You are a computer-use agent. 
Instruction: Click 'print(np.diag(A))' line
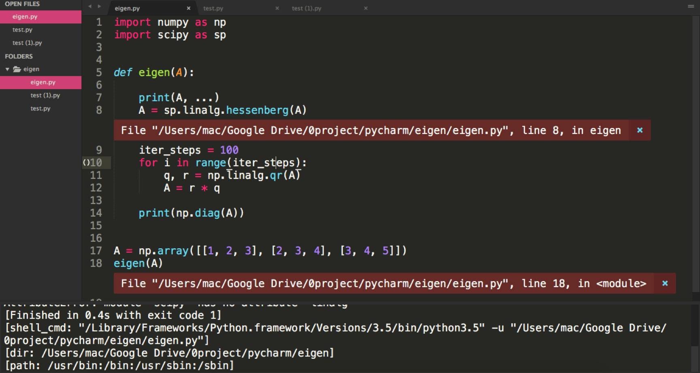tap(191, 213)
